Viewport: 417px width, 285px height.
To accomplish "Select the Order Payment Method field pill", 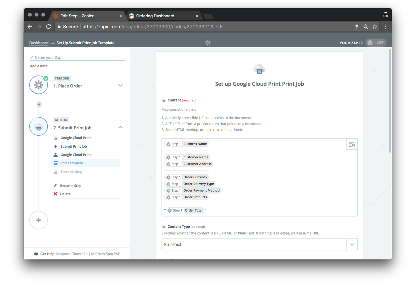I will (x=193, y=191).
